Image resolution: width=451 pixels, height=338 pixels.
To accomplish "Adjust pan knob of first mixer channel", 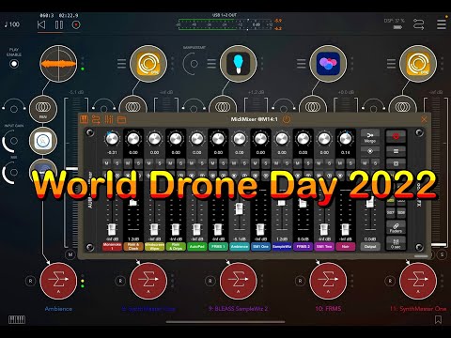I will coord(112,139).
